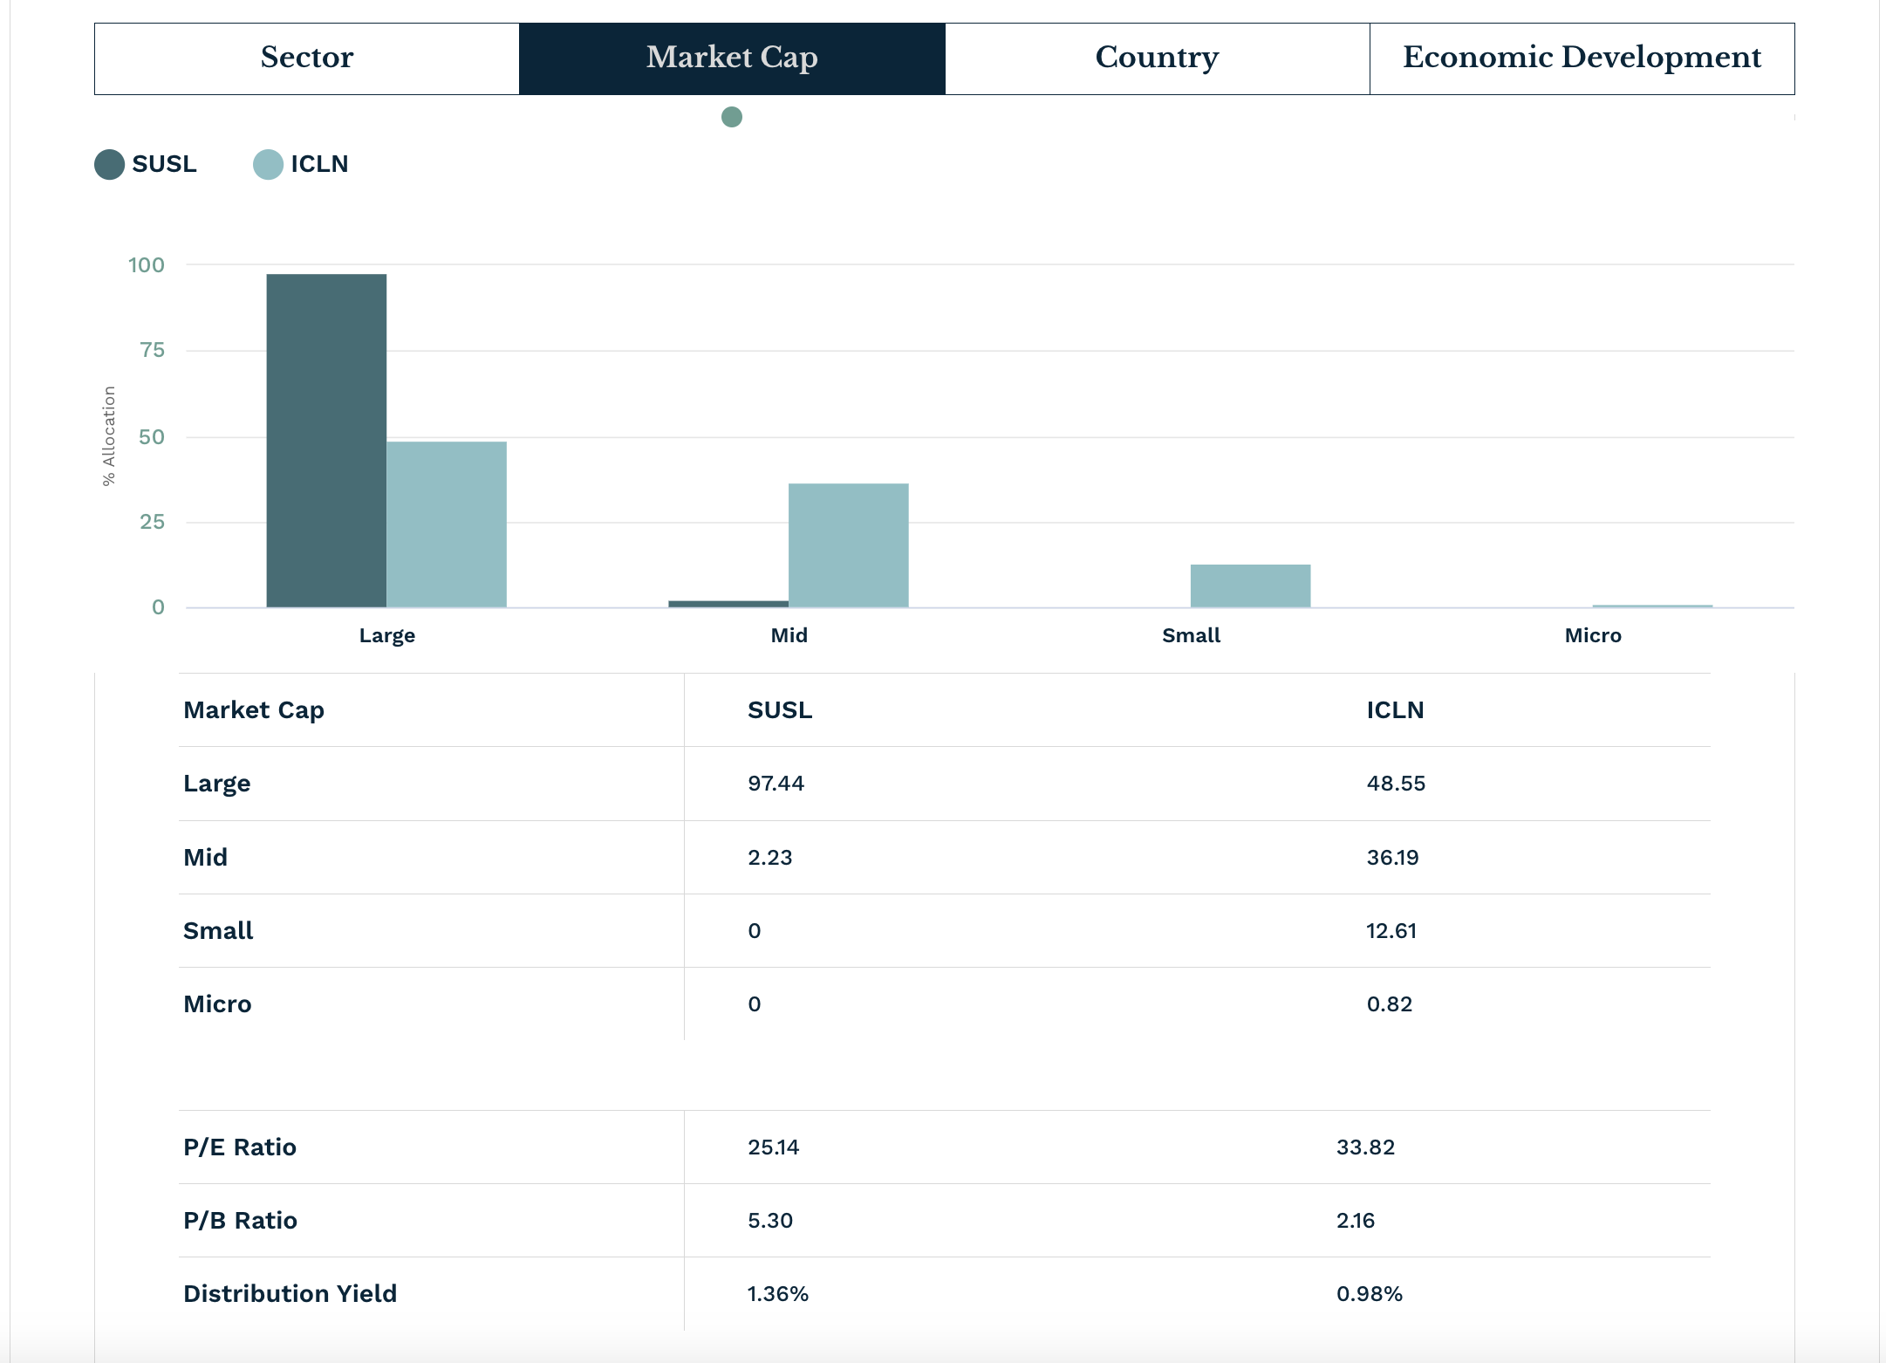Click the Small axis label
This screenshot has height=1363, width=1886.
click(1192, 635)
